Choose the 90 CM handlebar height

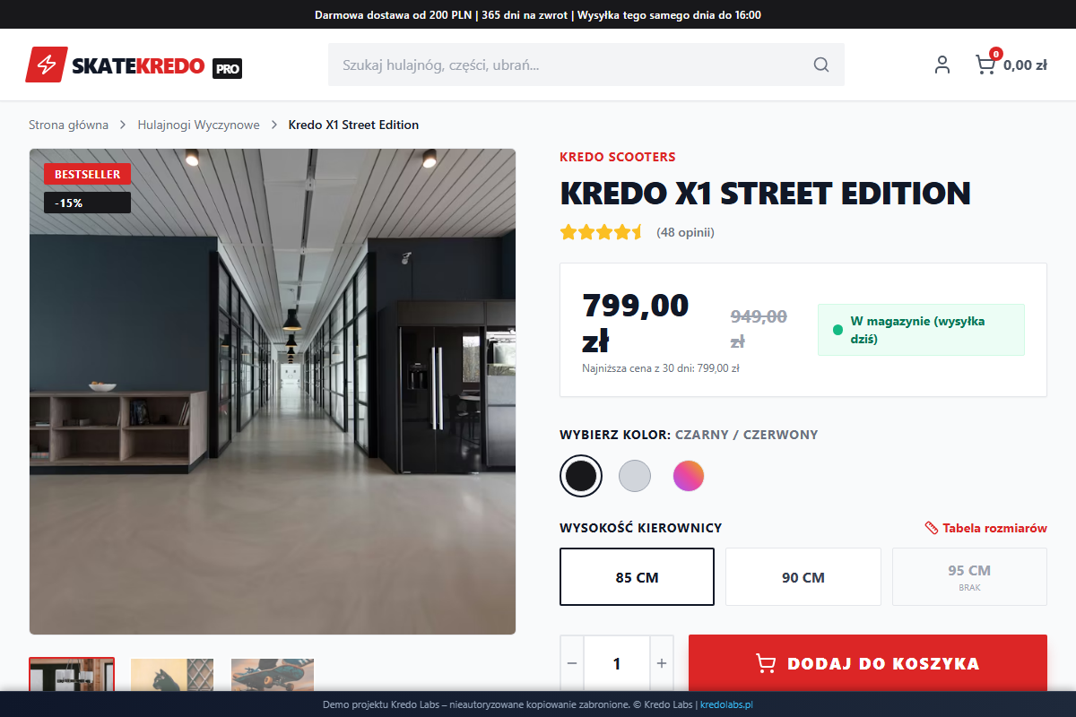[x=803, y=577]
